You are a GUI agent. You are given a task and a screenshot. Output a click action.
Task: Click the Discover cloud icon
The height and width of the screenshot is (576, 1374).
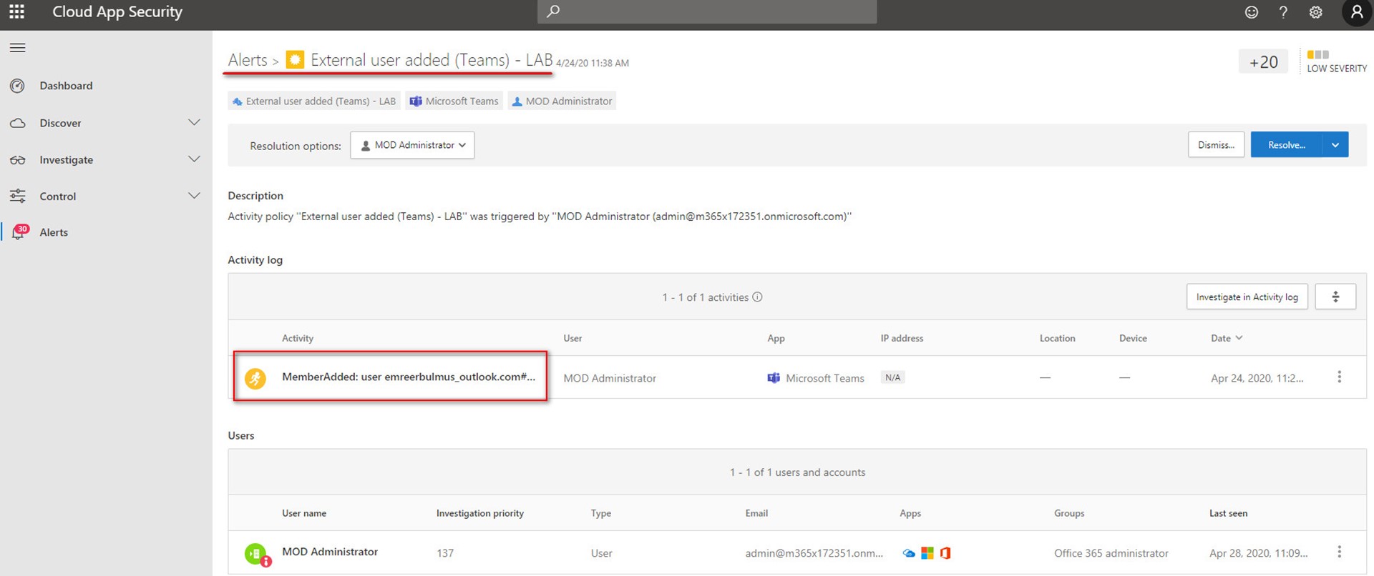click(x=17, y=123)
